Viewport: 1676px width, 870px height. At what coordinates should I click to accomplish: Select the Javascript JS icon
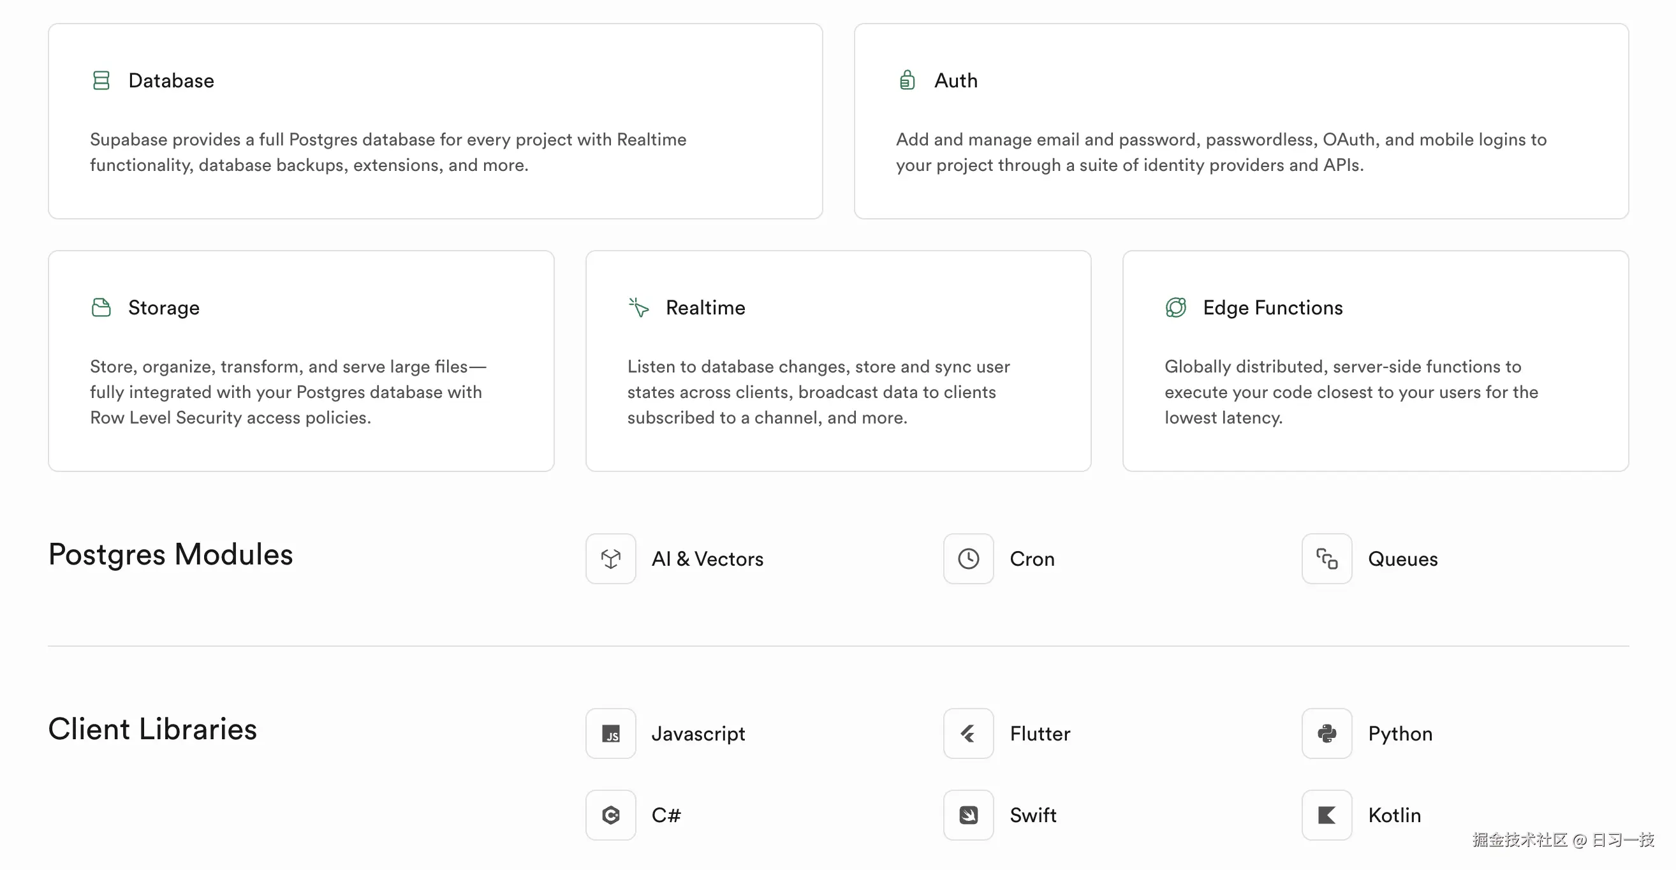[x=610, y=734]
